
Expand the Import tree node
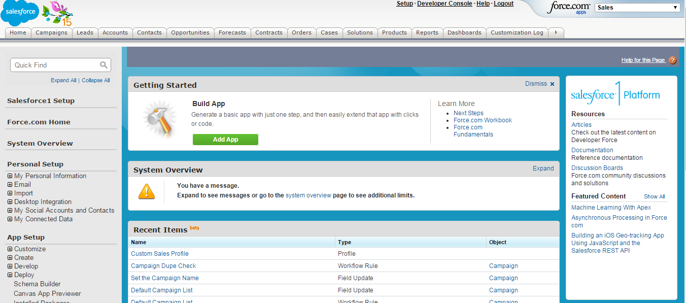point(10,193)
